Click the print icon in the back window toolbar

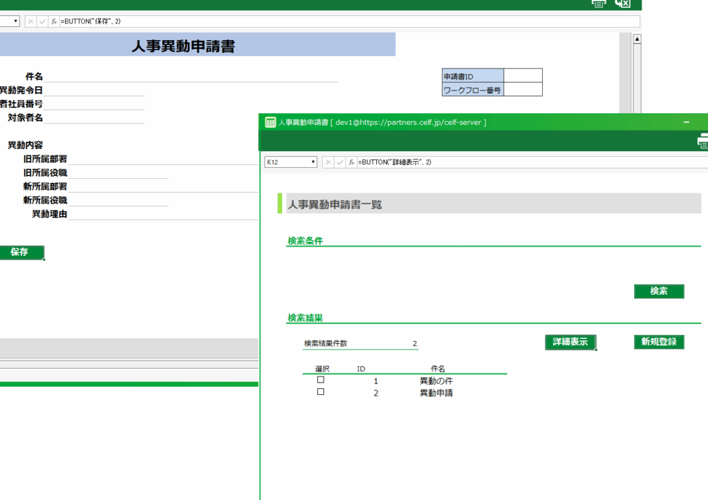pyautogui.click(x=599, y=3)
